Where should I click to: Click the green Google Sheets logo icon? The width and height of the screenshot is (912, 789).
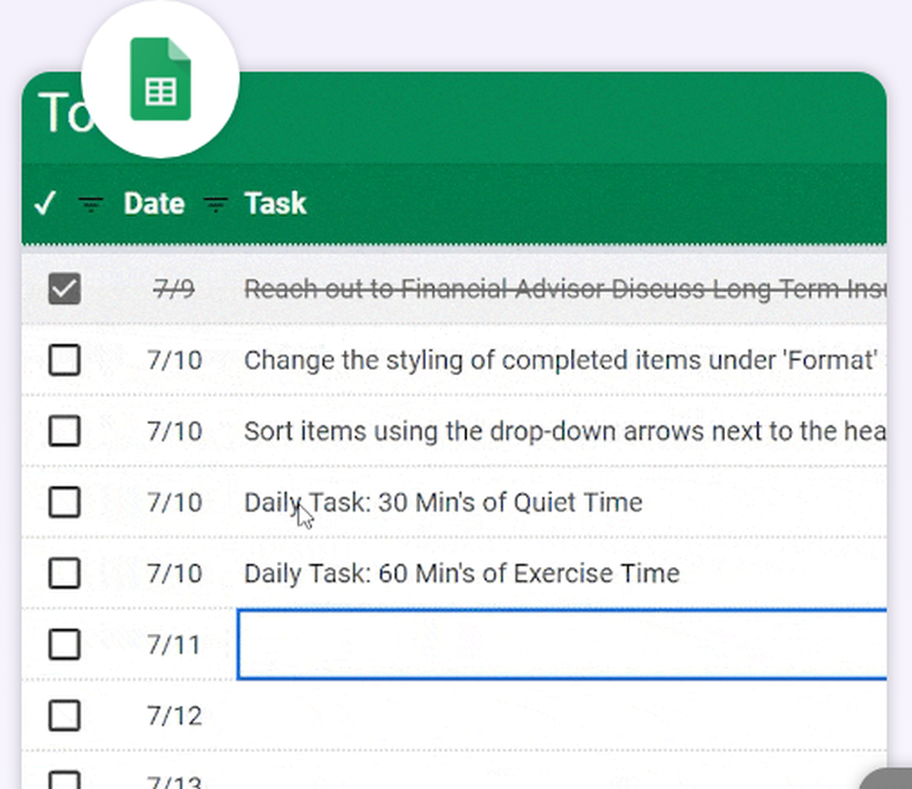pyautogui.click(x=161, y=80)
